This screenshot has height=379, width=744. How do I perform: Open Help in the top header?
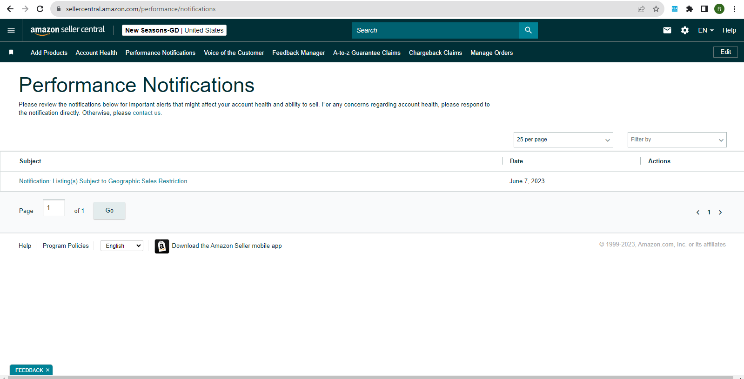pyautogui.click(x=729, y=30)
